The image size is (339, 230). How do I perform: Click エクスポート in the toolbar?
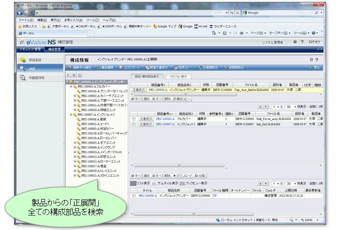[129, 68]
